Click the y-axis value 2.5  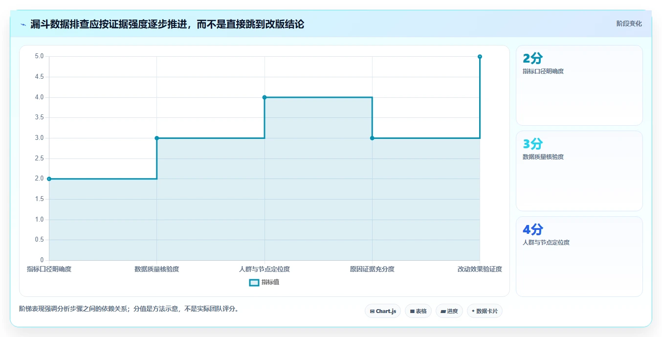pos(39,158)
